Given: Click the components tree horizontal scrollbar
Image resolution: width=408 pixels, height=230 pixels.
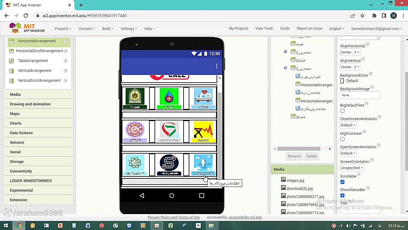Looking at the screenshot, I should click(x=299, y=149).
